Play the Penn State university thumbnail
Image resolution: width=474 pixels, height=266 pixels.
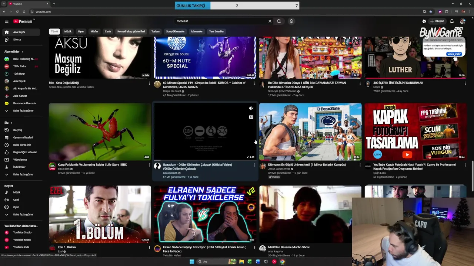pyautogui.click(x=310, y=132)
